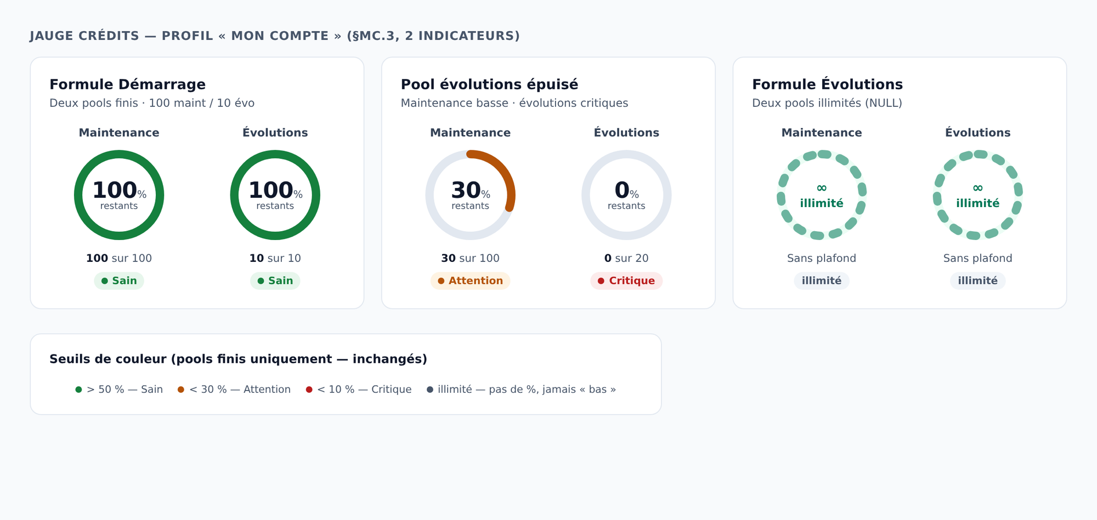Click the orange dot beside '< 30 % — Attention'
The image size is (1097, 520).
pos(181,390)
